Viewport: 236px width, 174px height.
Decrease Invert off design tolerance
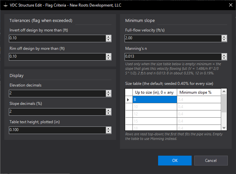[x=108, y=40]
